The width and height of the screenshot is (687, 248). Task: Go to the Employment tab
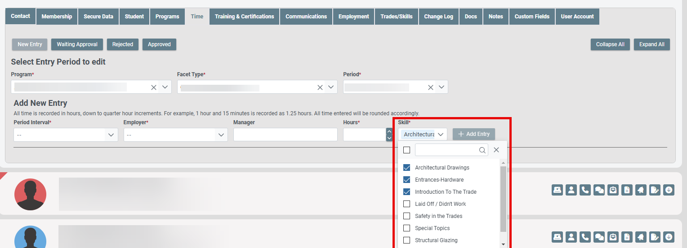[354, 17]
